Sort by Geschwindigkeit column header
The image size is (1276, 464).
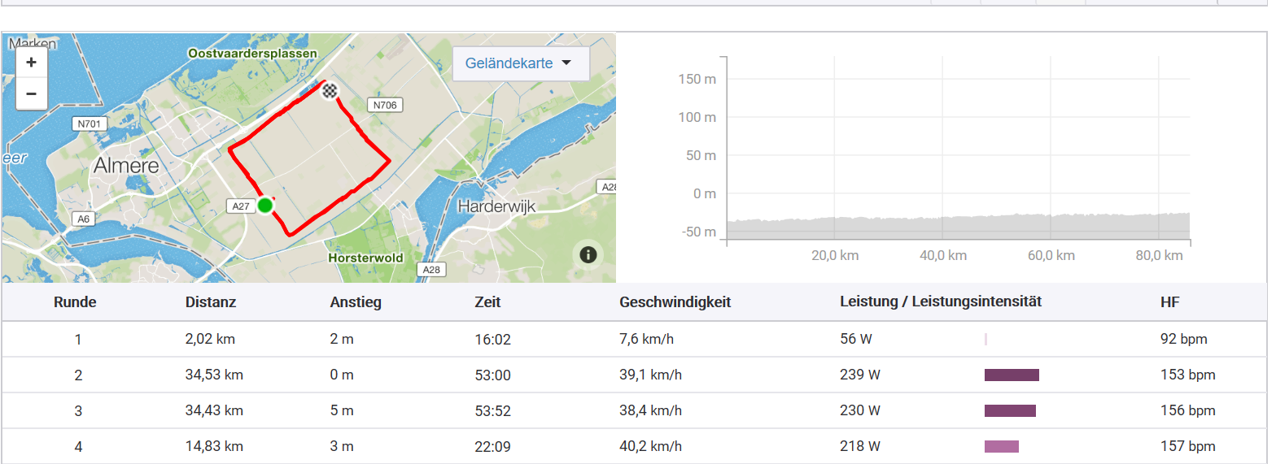675,302
